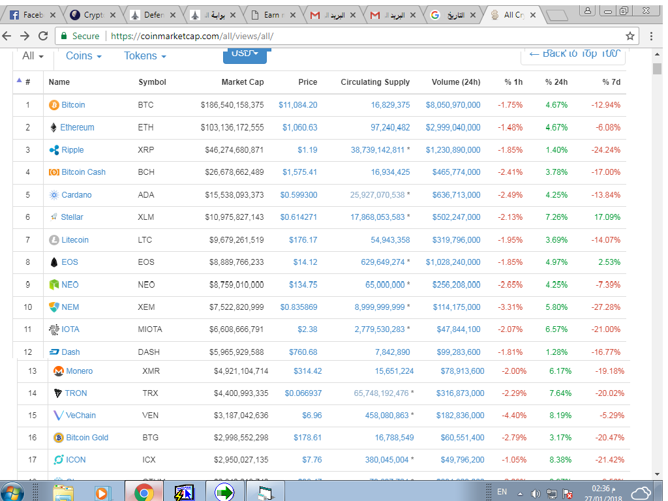Click the Monero logo icon
The image size is (668, 501).
tap(58, 371)
